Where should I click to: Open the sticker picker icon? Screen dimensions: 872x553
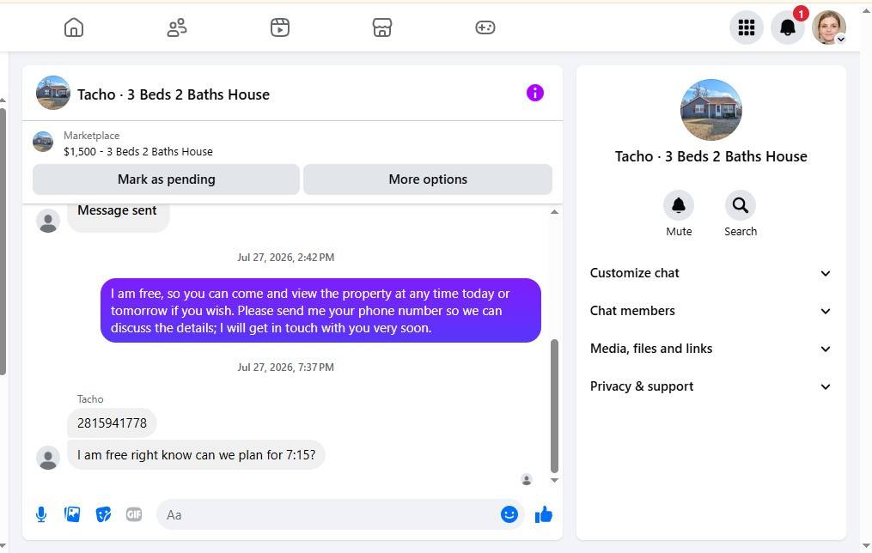click(x=103, y=514)
